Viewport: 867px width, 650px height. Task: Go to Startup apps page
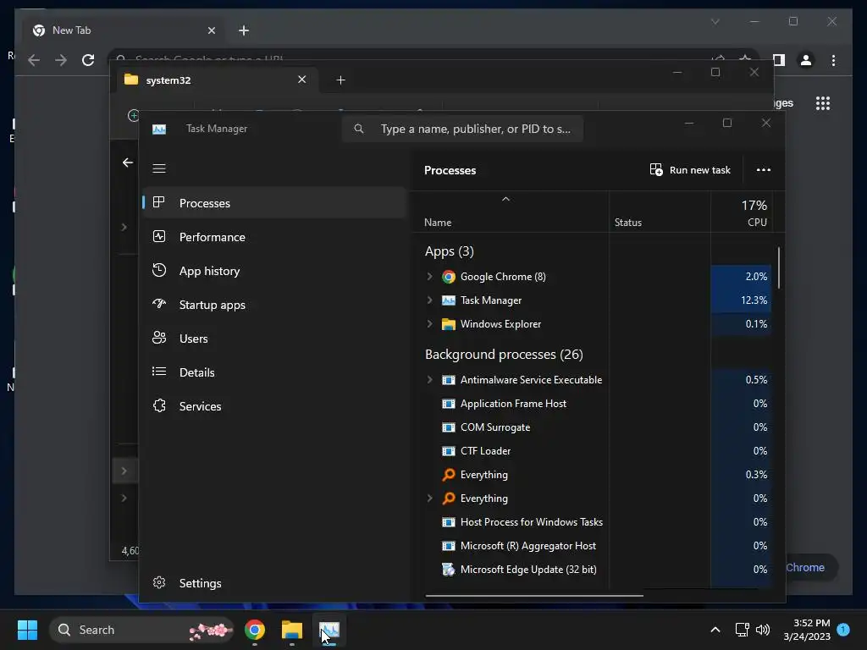pyautogui.click(x=212, y=305)
